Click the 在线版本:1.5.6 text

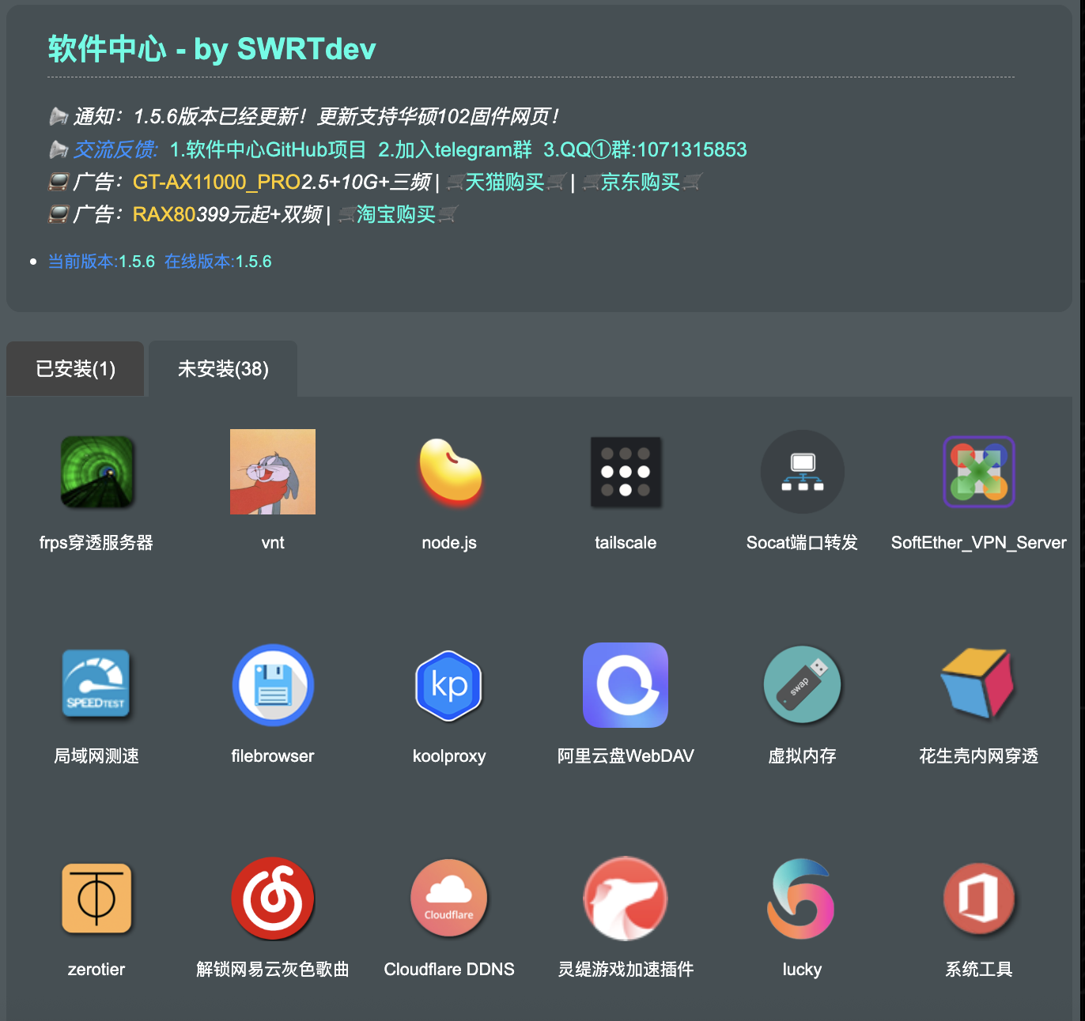pyautogui.click(x=218, y=262)
